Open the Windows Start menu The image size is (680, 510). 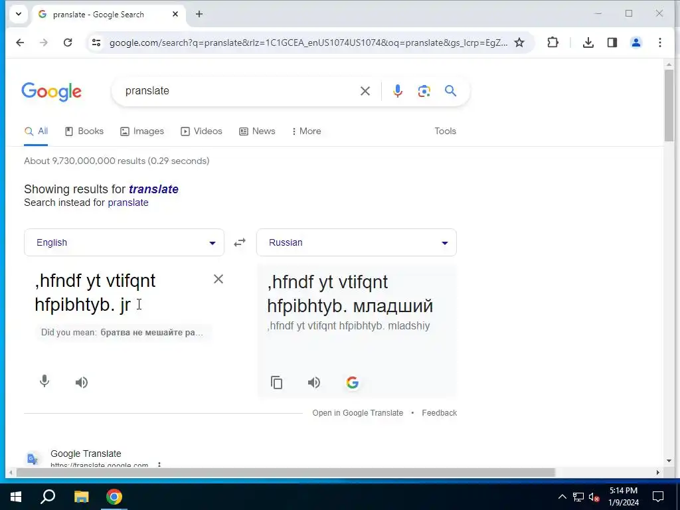coord(16,497)
